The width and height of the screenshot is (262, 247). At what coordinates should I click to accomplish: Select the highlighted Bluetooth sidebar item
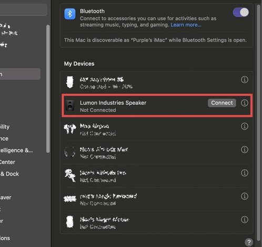pos(20,74)
